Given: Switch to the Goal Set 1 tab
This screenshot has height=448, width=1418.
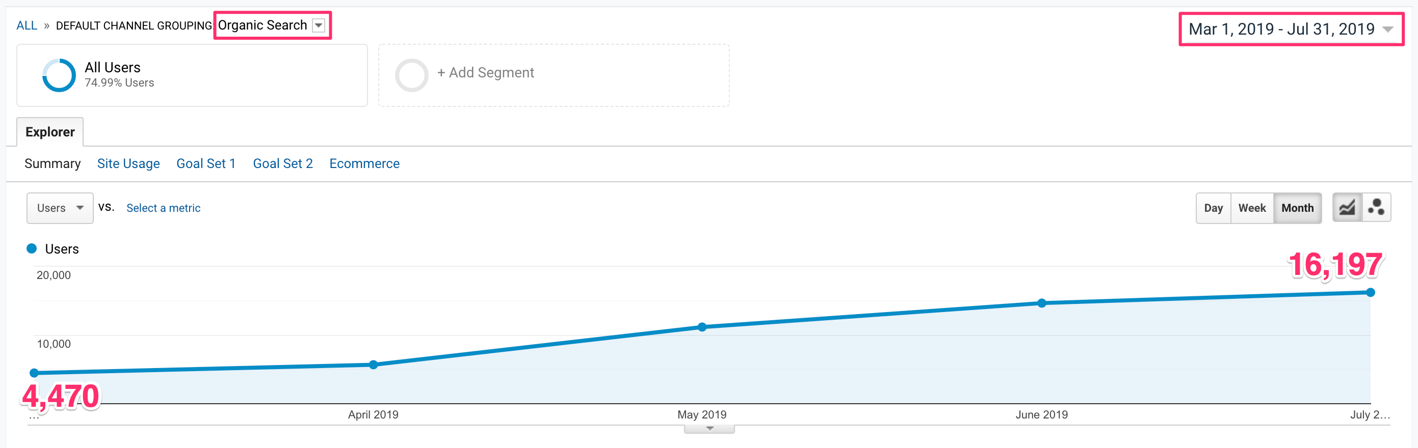Looking at the screenshot, I should 206,164.
